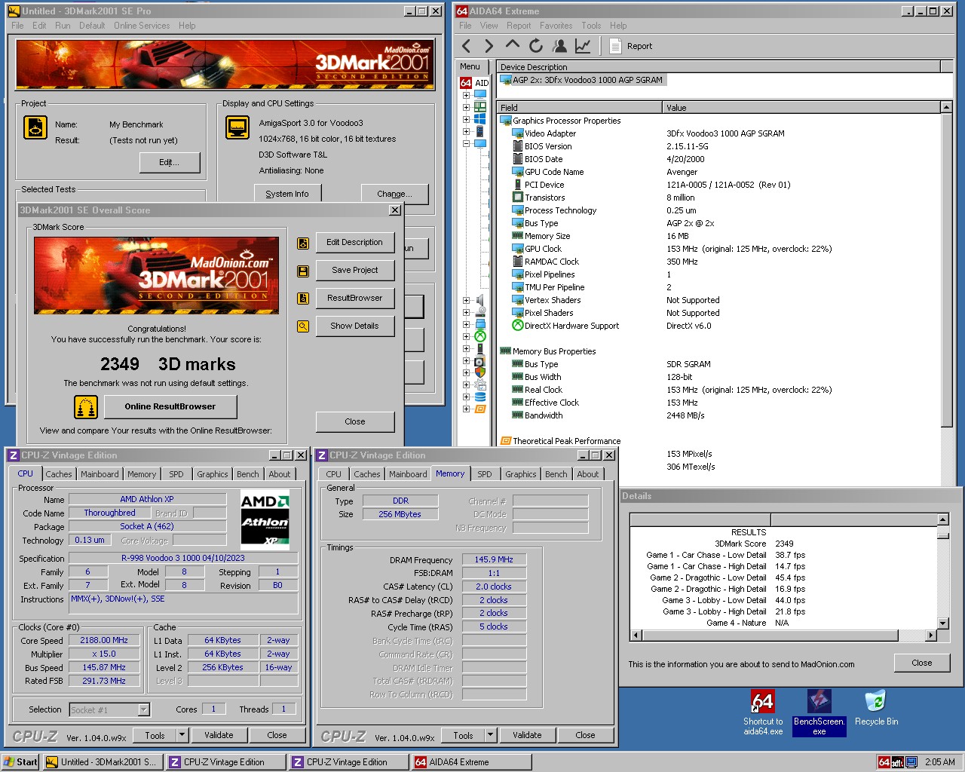Select the Recycle Bin desktop icon
The height and width of the screenshot is (772, 965).
click(876, 709)
